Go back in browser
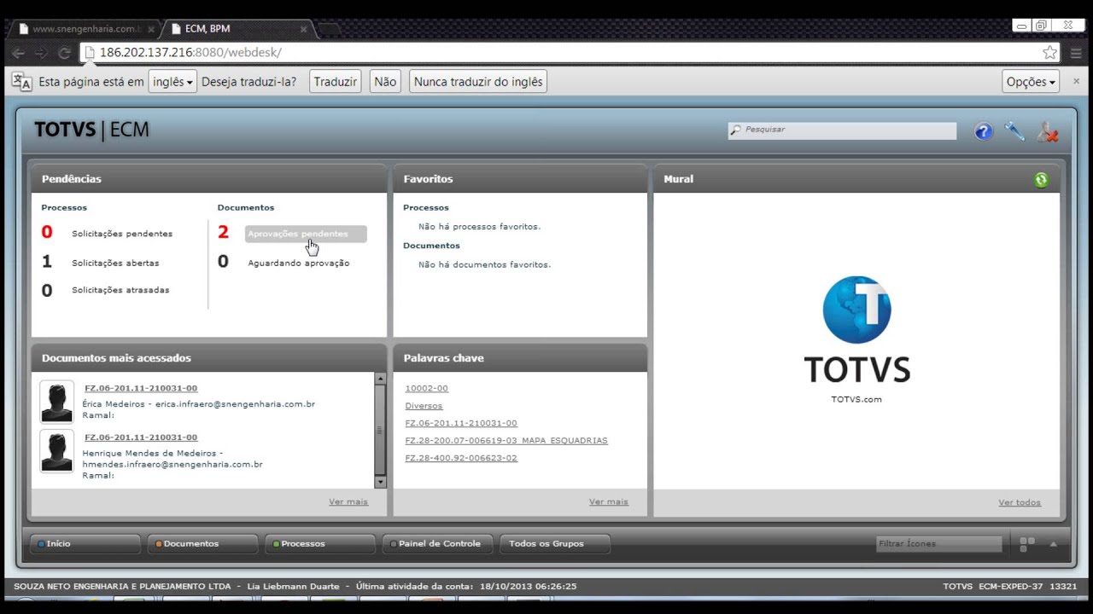 pos(18,53)
